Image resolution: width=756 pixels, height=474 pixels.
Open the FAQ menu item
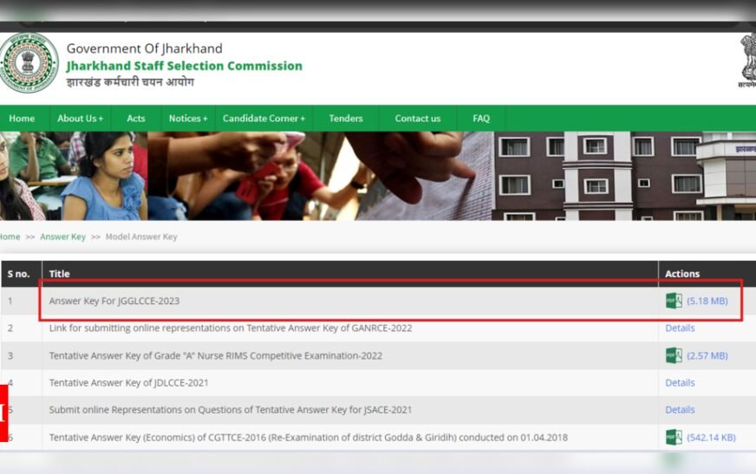tap(481, 119)
